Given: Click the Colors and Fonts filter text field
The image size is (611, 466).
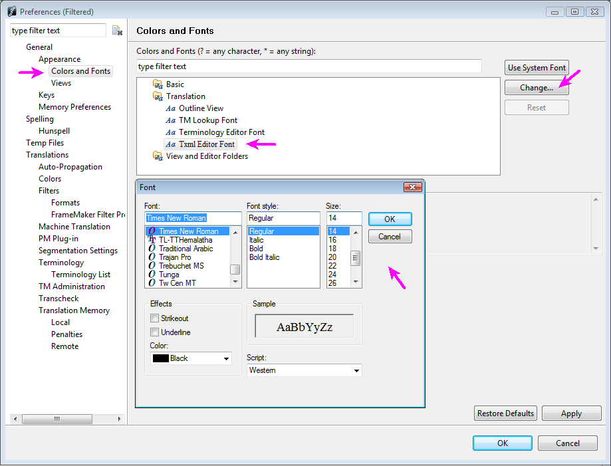Looking at the screenshot, I should (308, 66).
